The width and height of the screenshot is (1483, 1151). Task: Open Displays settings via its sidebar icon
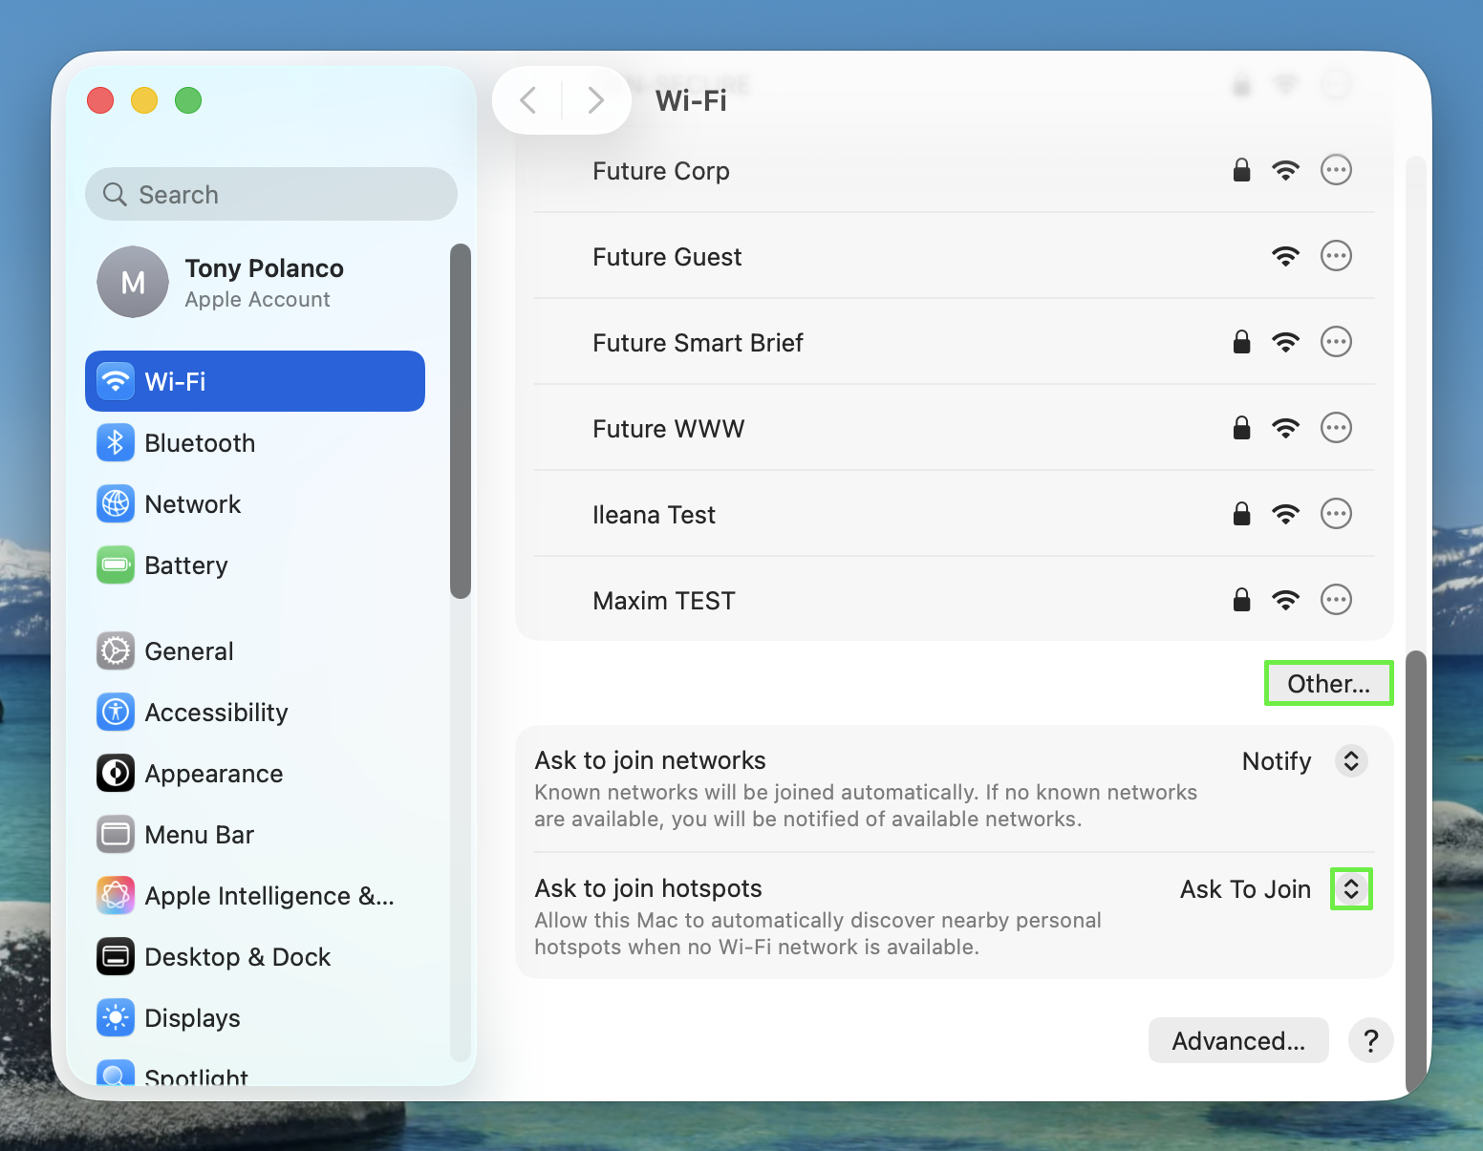coord(115,1017)
